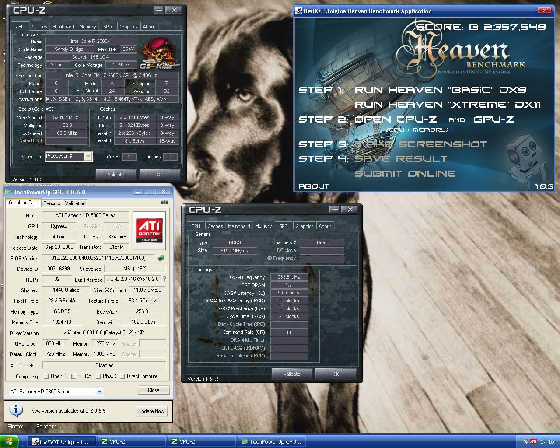
Task: Click the BIOS save chip icon in GPU-Z
Action: pyautogui.click(x=161, y=258)
